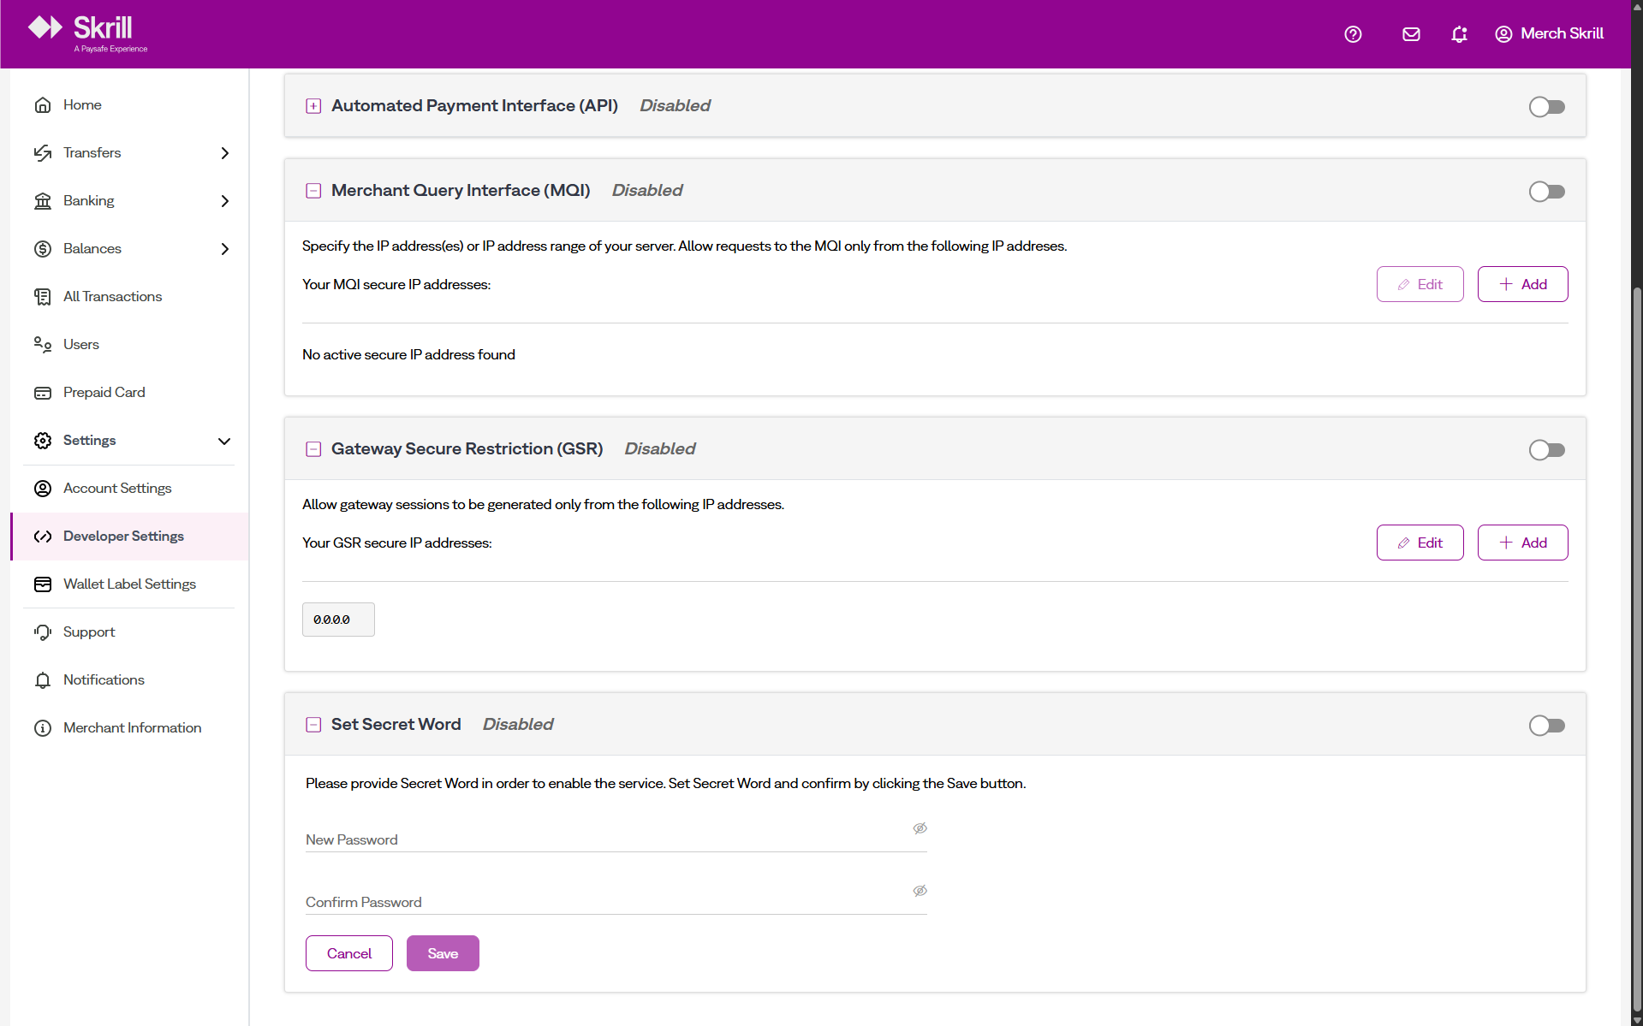Click the Merch Skrill profile icon
The width and height of the screenshot is (1643, 1026).
pos(1503,34)
